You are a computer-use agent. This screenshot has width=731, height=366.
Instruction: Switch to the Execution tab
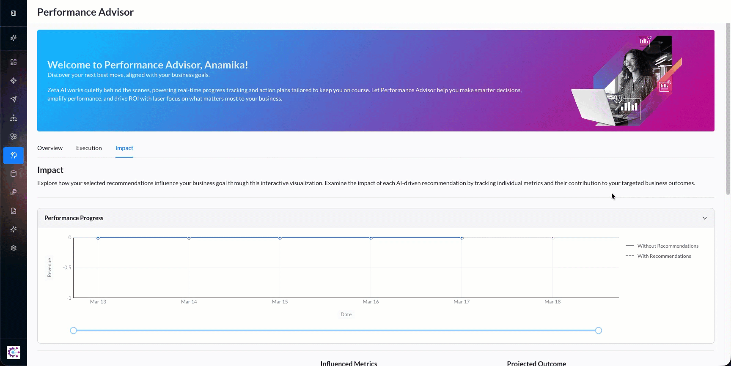89,148
